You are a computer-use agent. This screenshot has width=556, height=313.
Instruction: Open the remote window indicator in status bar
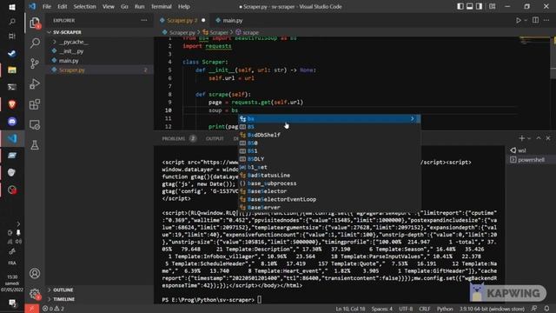31,309
